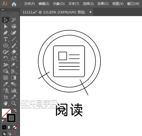Viewport: 142px width, 136px height.
Task: Select the Blend tool
Action: click(x=14, y=84)
